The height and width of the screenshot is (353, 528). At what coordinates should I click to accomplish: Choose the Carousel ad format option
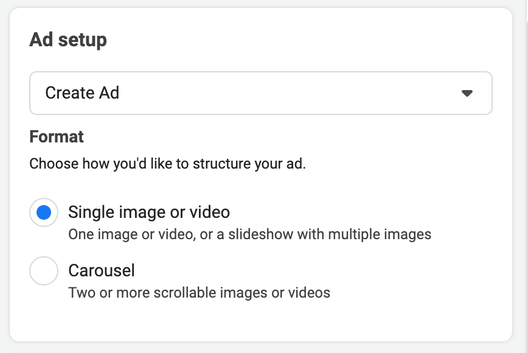click(x=44, y=271)
